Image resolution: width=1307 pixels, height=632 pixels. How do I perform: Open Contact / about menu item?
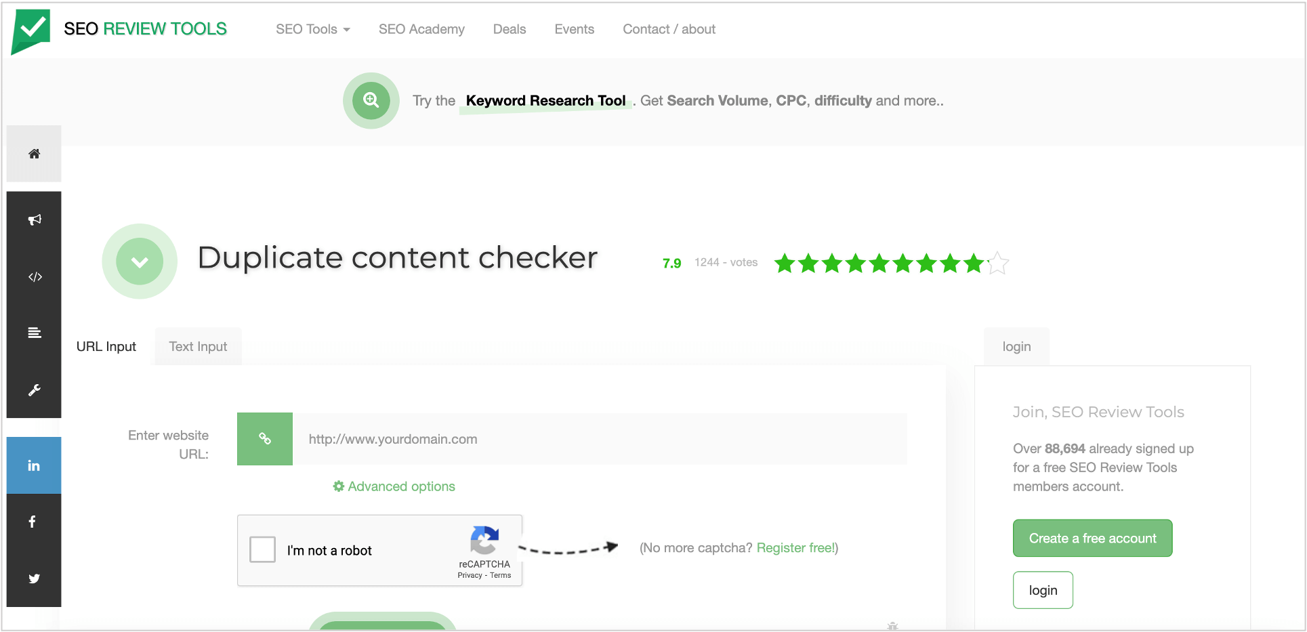(x=669, y=29)
